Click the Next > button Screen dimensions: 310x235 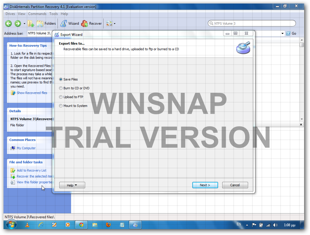point(205,185)
